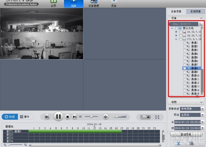The height and width of the screenshot is (147, 206).
Task: Click the 查询录像 search button
Action: coord(186,134)
